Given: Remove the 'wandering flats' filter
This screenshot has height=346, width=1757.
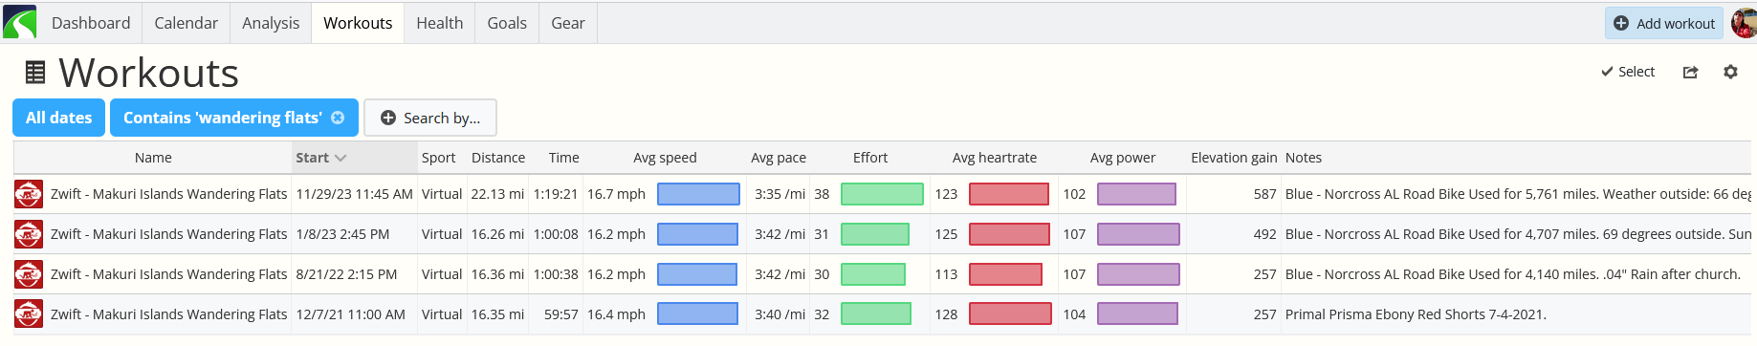Looking at the screenshot, I should coord(338,118).
